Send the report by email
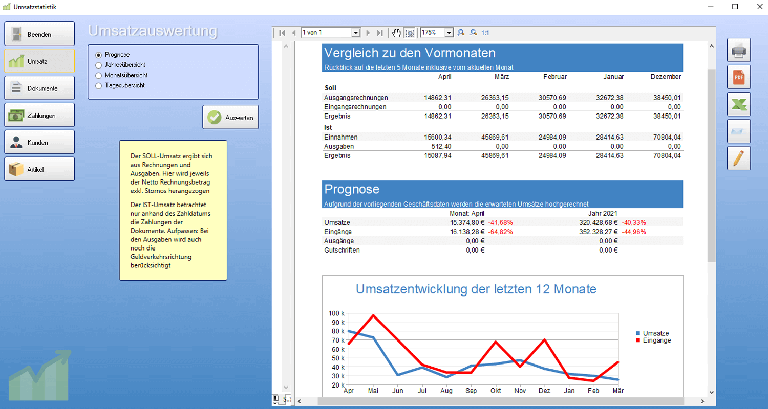Screen dimensions: 768x409 [x=739, y=131]
